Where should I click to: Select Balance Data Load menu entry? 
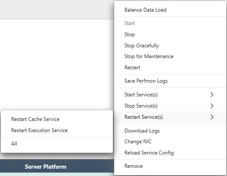(170, 10)
